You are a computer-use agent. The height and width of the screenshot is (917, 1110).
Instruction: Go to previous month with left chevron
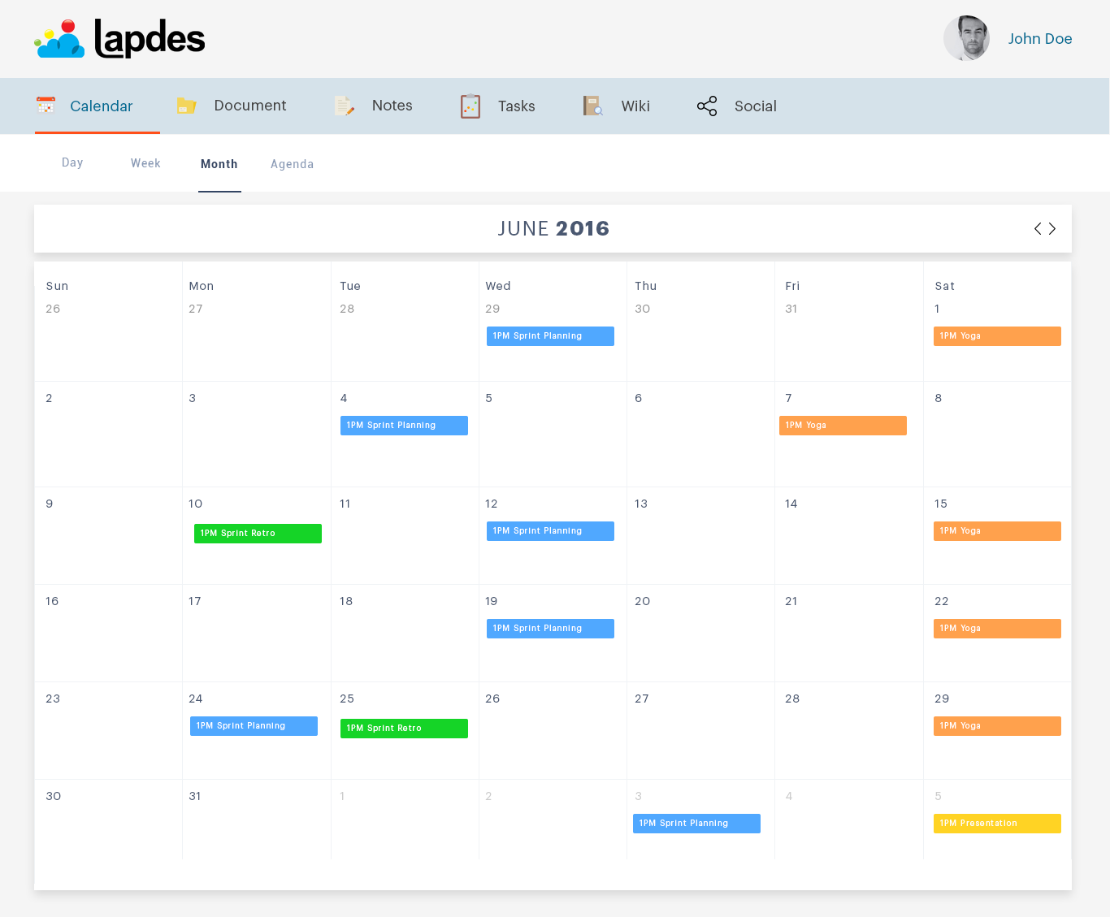(1038, 228)
